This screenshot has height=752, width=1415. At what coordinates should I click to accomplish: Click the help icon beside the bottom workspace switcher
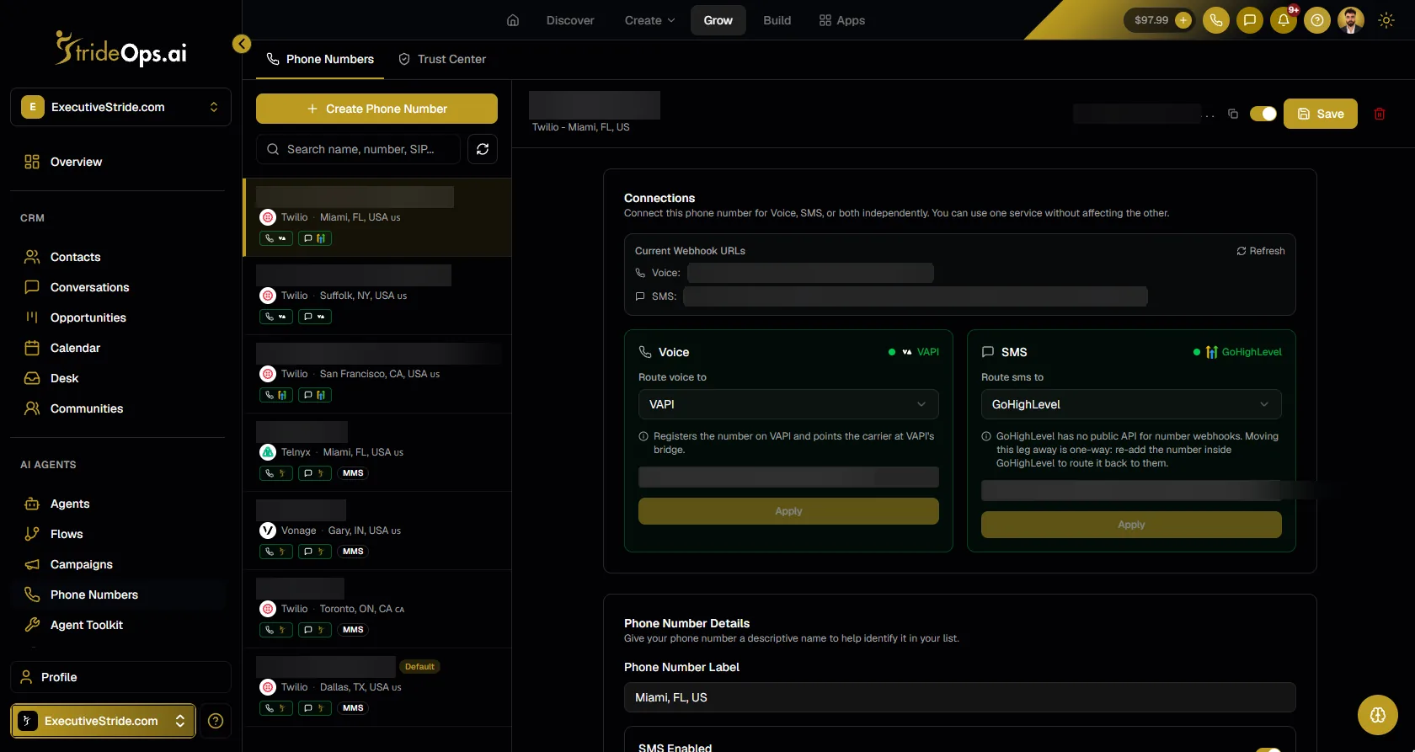click(216, 721)
